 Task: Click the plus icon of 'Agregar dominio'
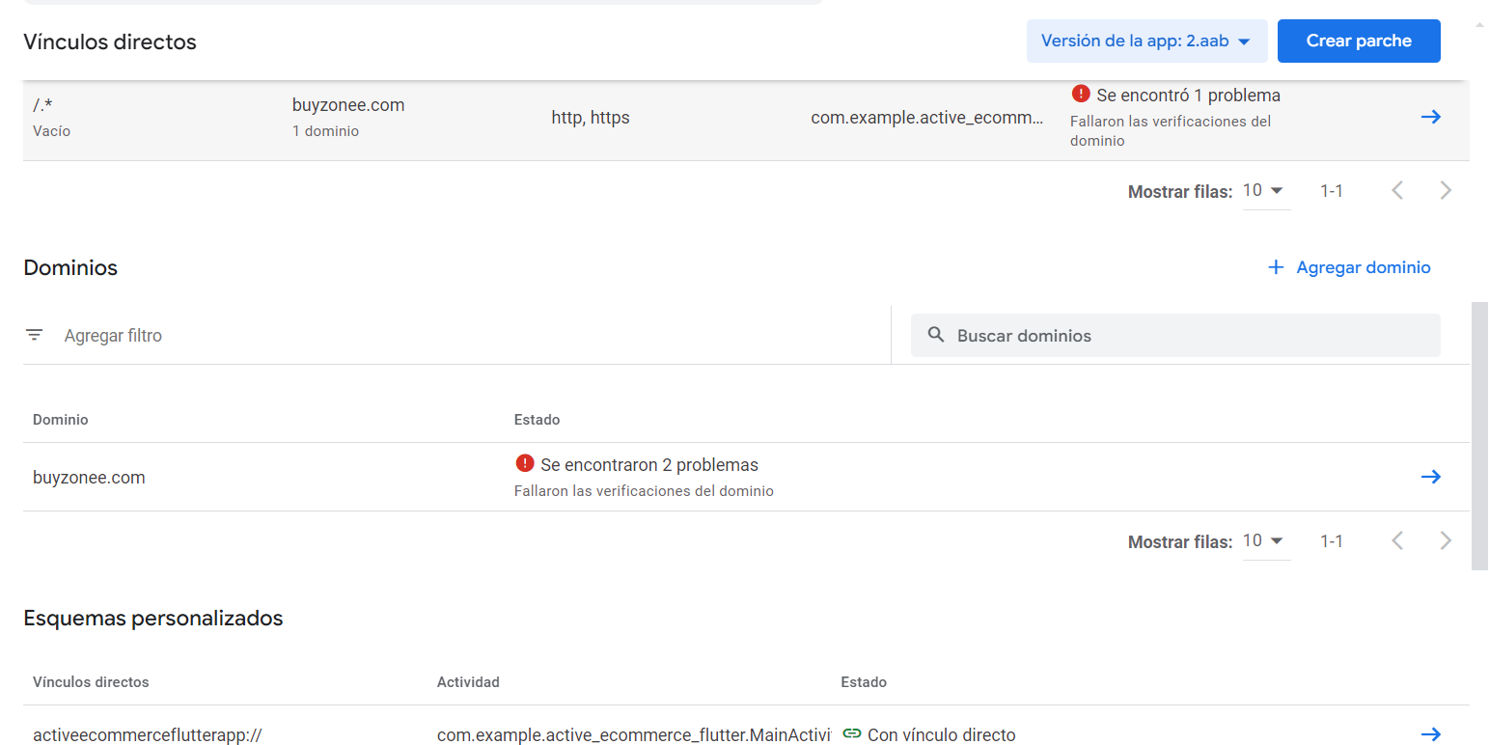point(1276,267)
